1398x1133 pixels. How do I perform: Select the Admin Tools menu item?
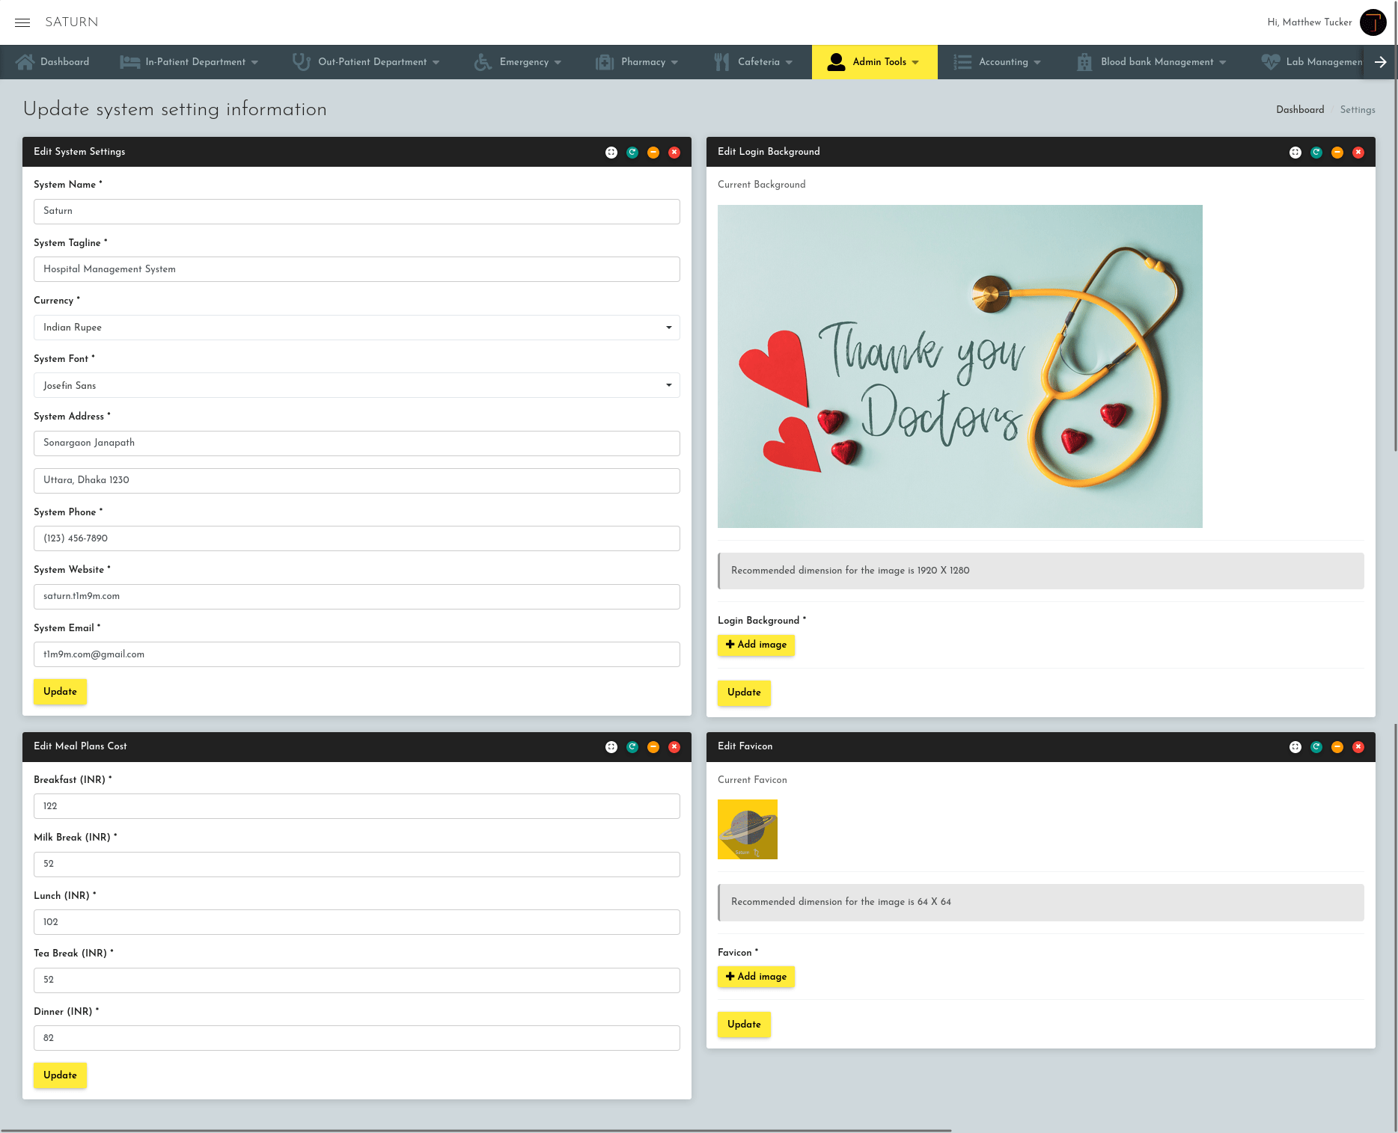(874, 61)
